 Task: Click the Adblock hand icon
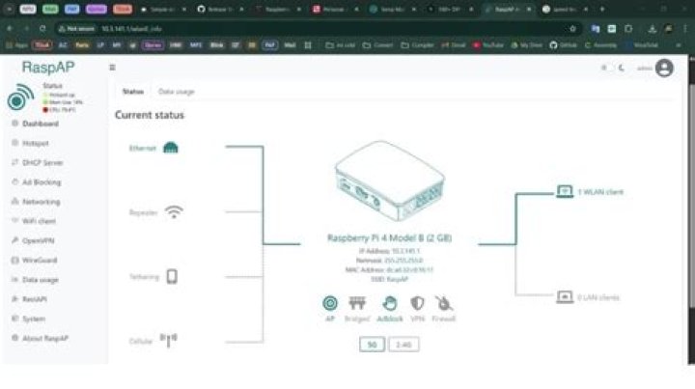[390, 303]
